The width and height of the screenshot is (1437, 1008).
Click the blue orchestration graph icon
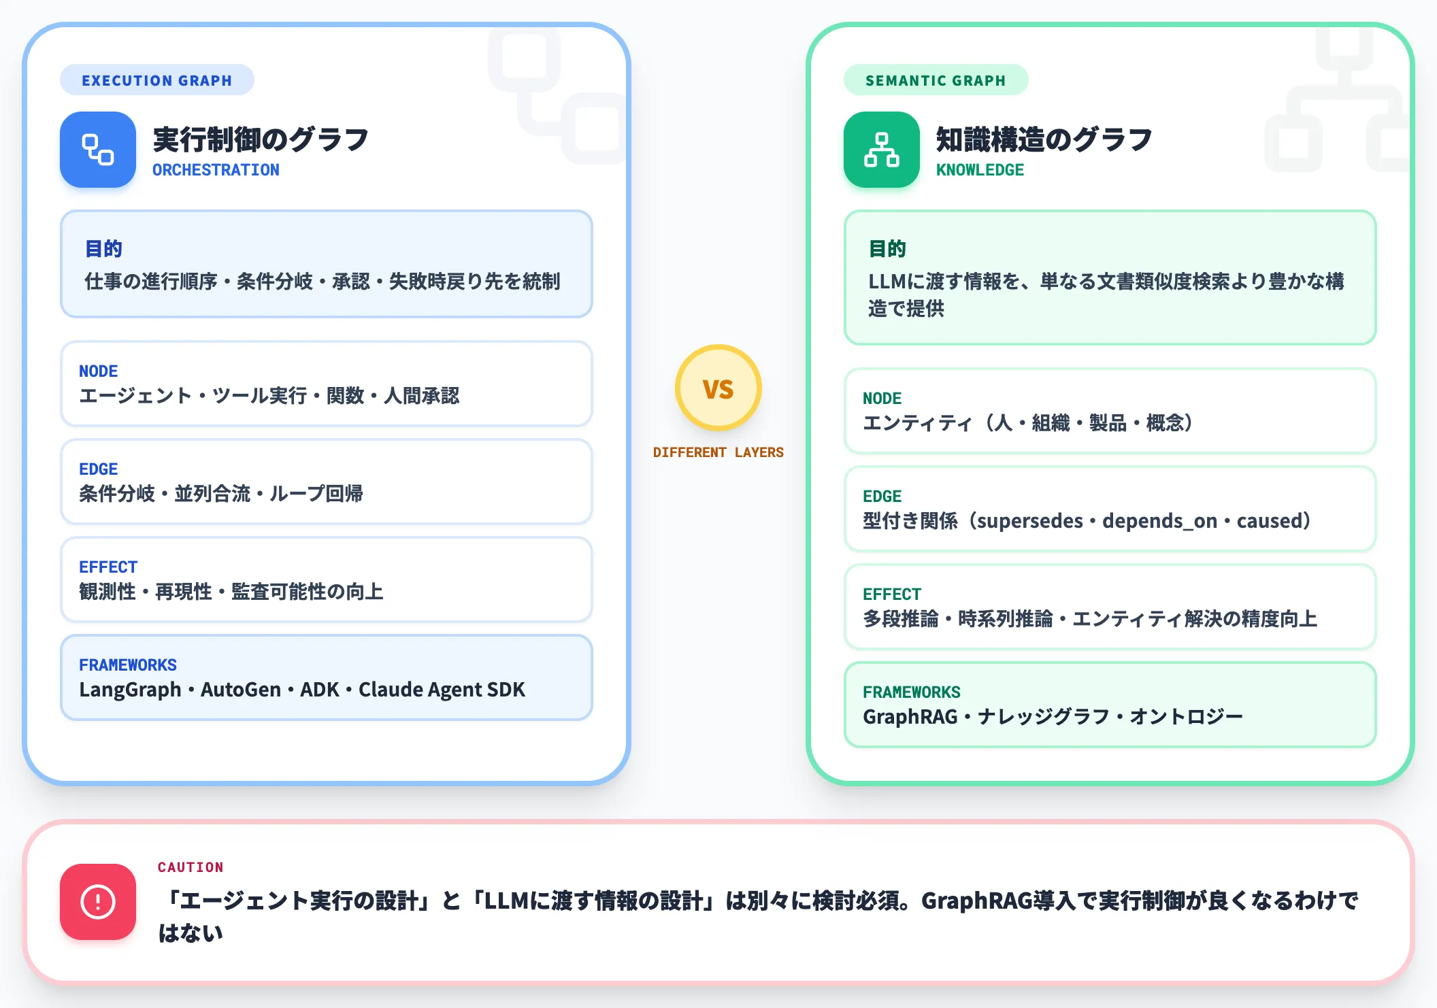98,150
